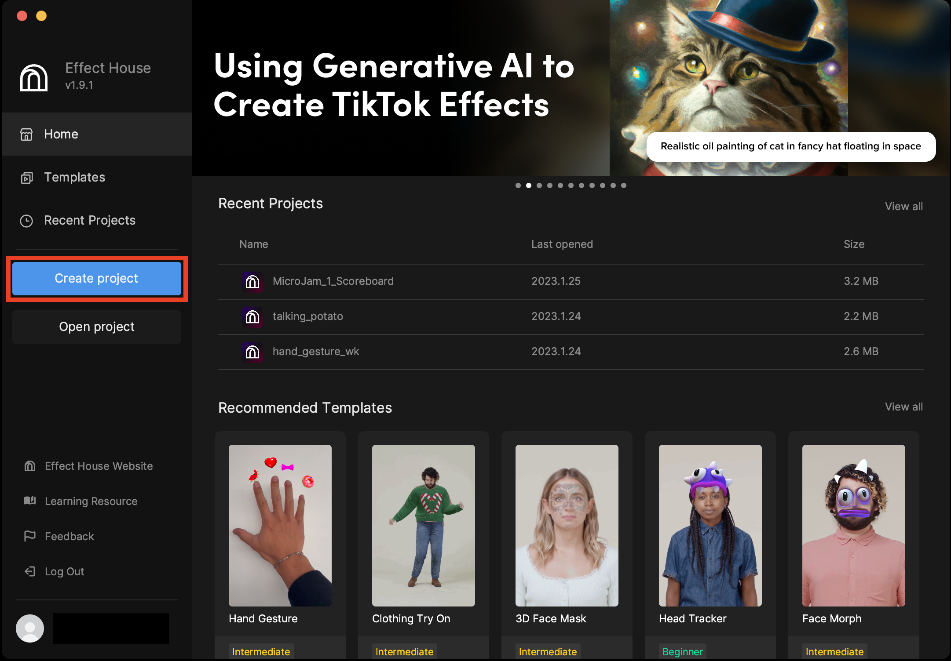Image resolution: width=951 pixels, height=661 pixels.
Task: Click the Clothing Try On template title
Action: coord(411,619)
